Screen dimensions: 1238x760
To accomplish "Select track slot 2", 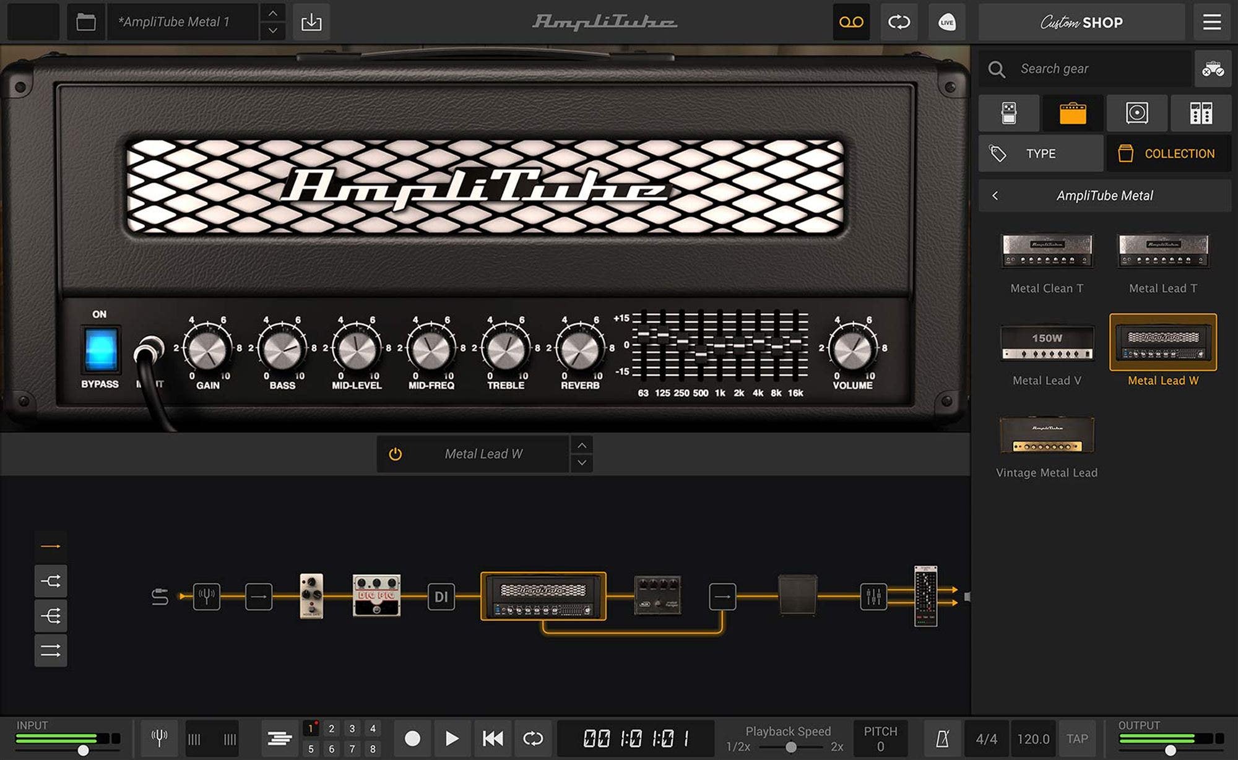I will coord(331,728).
